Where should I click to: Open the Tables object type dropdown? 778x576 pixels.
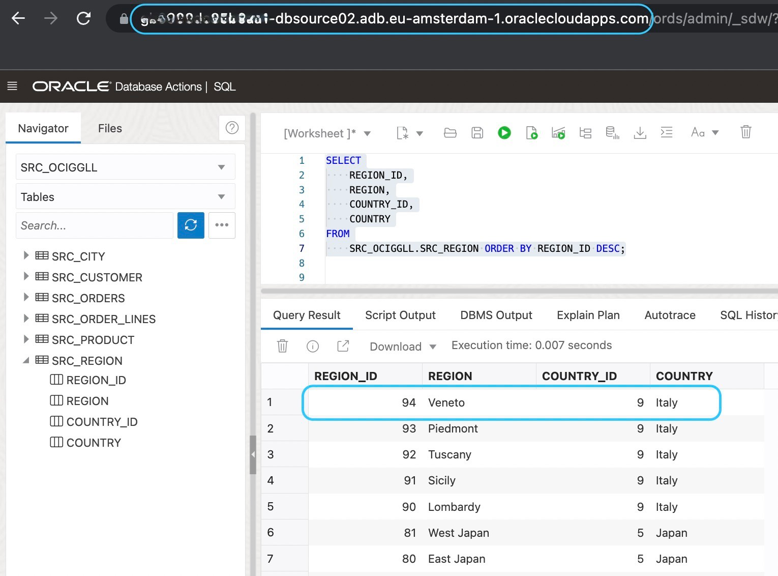[x=125, y=196]
